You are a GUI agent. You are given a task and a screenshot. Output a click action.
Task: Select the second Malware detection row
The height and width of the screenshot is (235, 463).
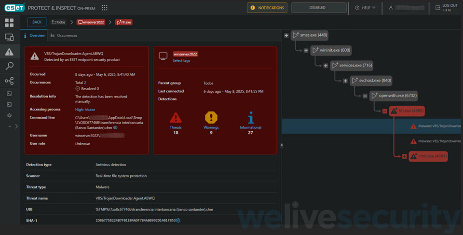pyautogui.click(x=371, y=141)
